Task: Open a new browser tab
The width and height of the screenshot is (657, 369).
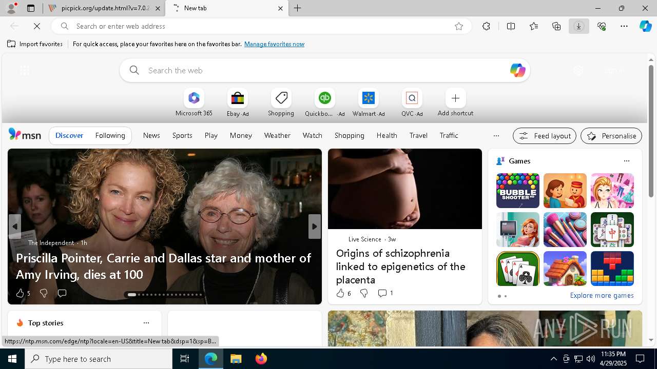Action: point(298,8)
